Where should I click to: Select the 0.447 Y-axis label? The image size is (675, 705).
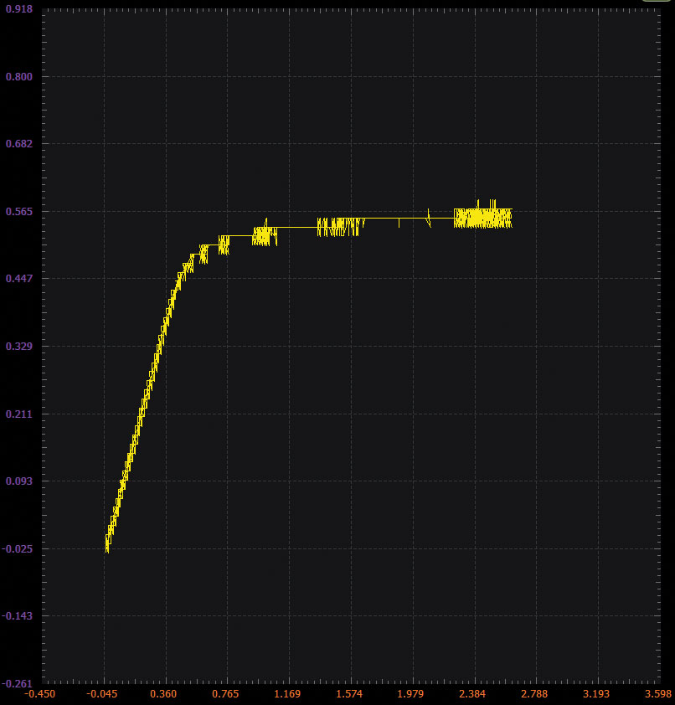(19, 278)
